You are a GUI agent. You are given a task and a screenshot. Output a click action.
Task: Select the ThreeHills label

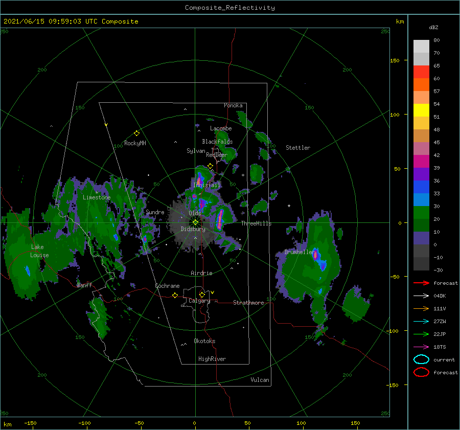click(x=256, y=223)
